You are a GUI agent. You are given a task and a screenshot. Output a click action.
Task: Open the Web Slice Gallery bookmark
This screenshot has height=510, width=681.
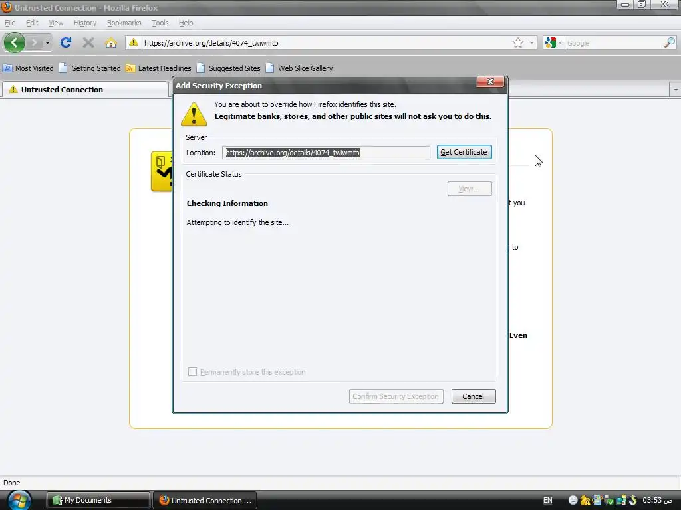tap(299, 68)
